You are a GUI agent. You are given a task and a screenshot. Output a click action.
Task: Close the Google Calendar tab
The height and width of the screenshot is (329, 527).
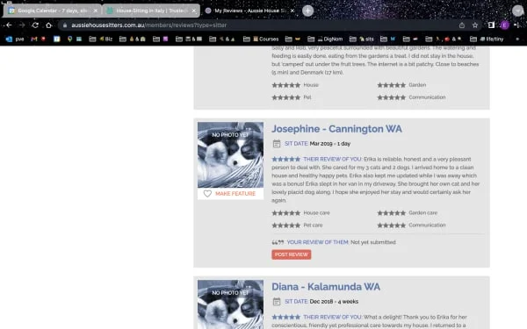point(96,11)
